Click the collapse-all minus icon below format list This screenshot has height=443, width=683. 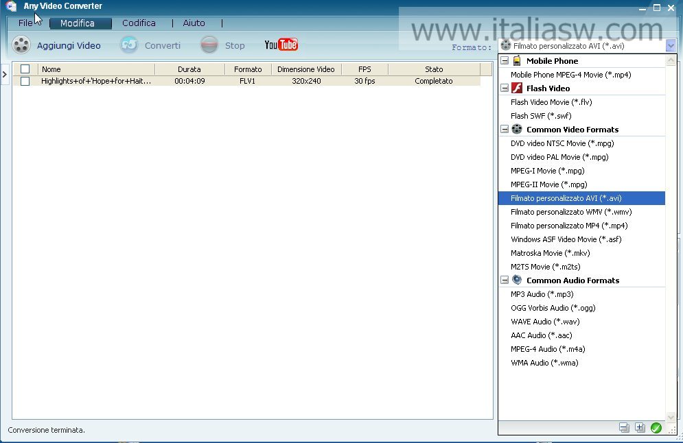624,428
